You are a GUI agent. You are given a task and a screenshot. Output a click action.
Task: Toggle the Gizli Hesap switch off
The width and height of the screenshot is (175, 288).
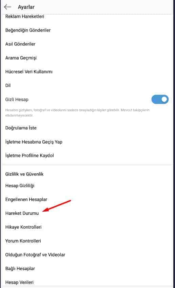click(x=160, y=100)
